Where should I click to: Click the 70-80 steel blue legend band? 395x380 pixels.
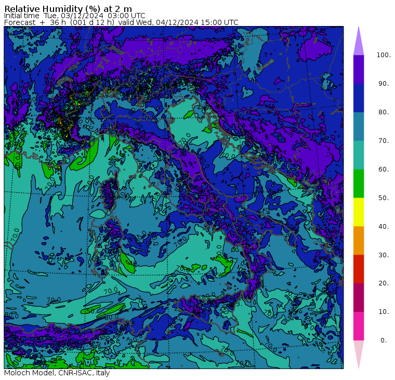tap(359, 126)
